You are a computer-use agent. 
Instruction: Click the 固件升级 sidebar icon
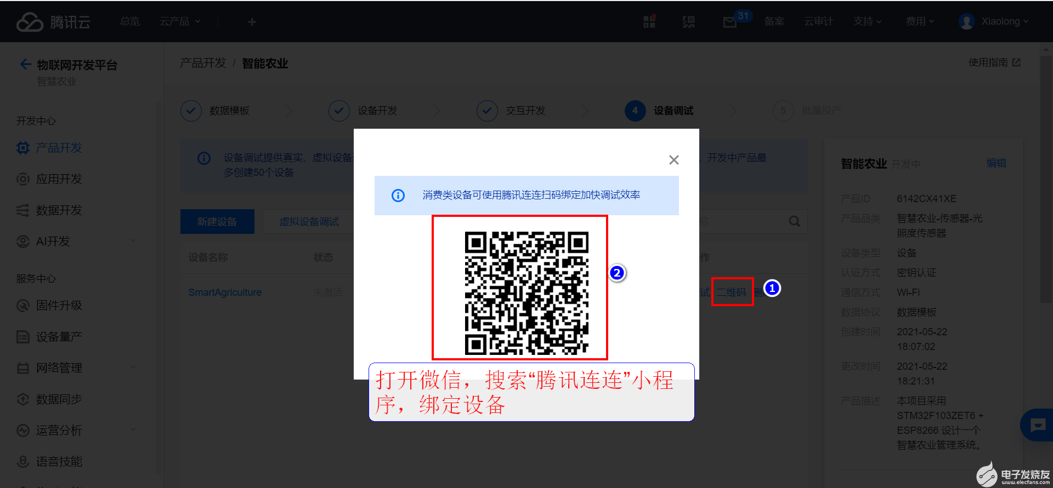(23, 306)
